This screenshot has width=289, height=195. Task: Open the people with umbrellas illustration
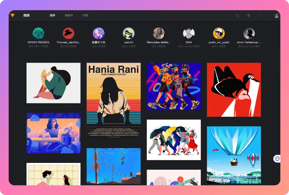click(174, 140)
